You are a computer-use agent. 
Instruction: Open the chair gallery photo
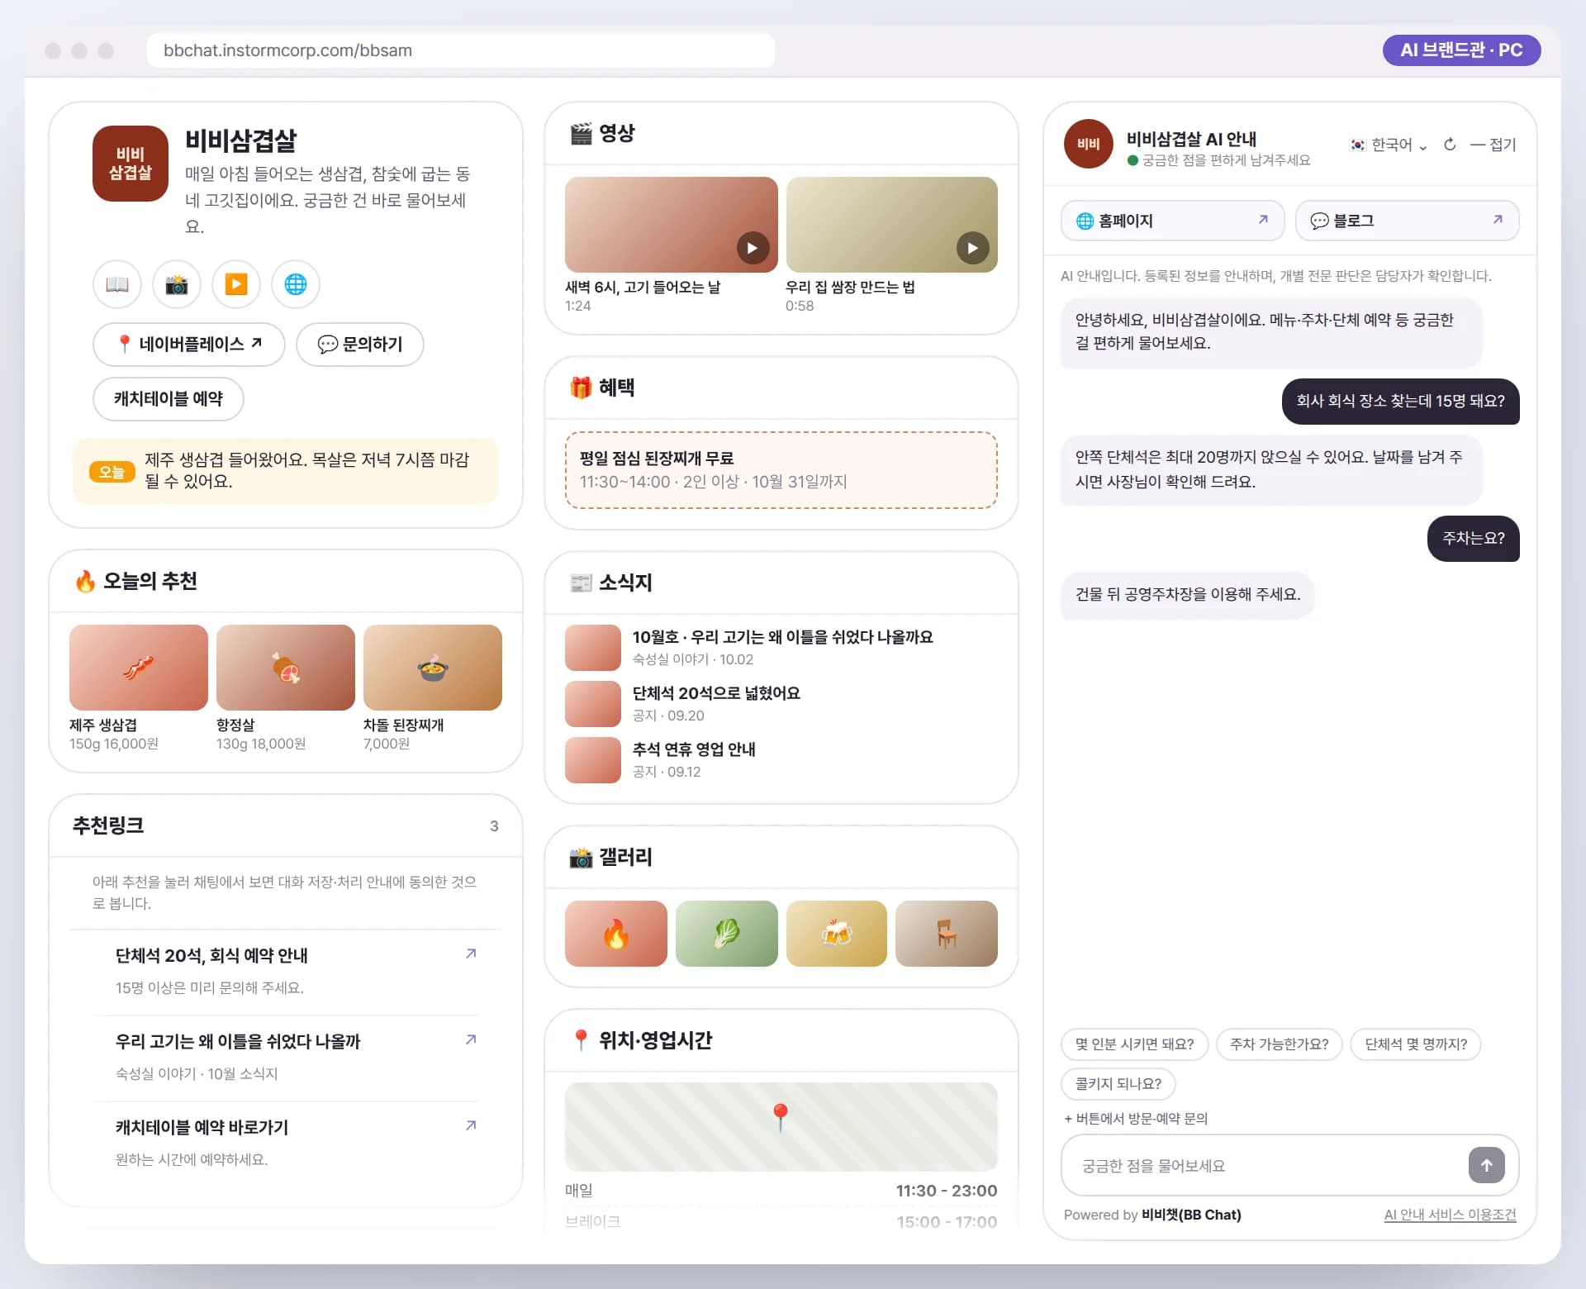[x=947, y=934]
